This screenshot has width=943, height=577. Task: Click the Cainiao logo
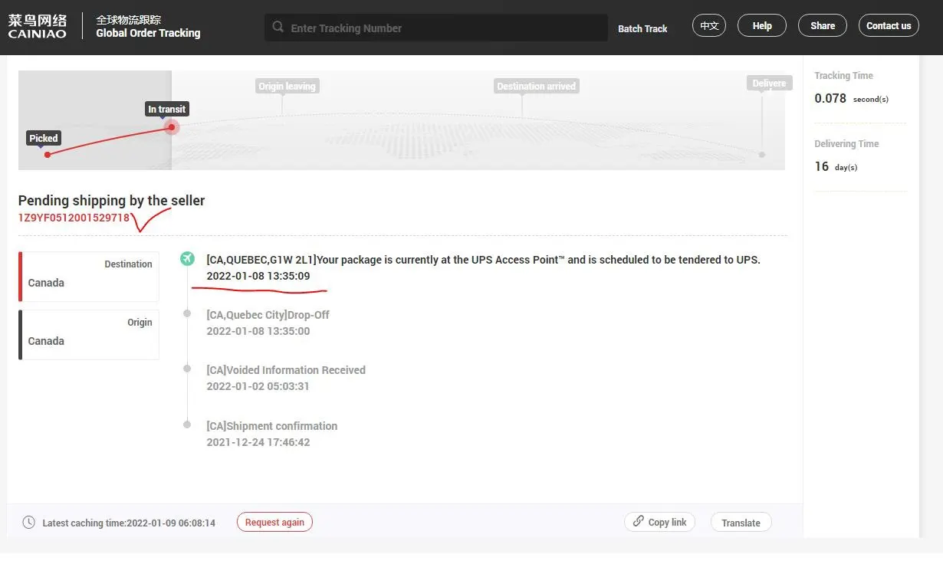tap(38, 27)
